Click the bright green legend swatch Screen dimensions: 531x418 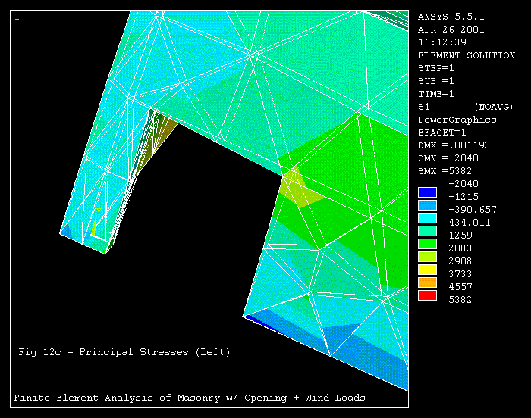pos(428,244)
